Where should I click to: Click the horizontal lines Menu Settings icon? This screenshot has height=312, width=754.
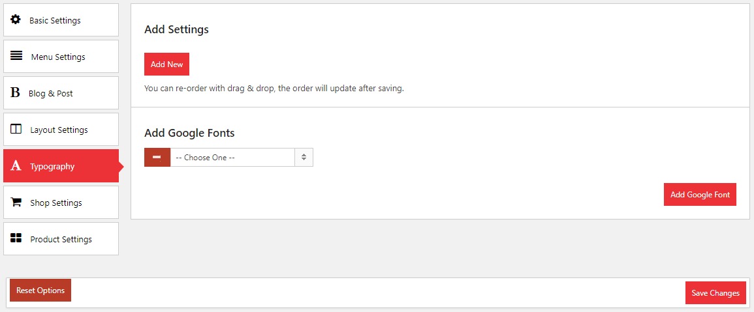coord(16,56)
